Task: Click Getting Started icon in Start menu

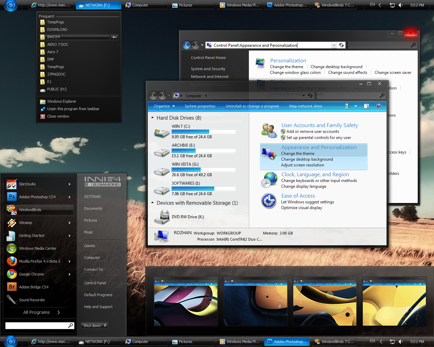Action: coord(12,236)
